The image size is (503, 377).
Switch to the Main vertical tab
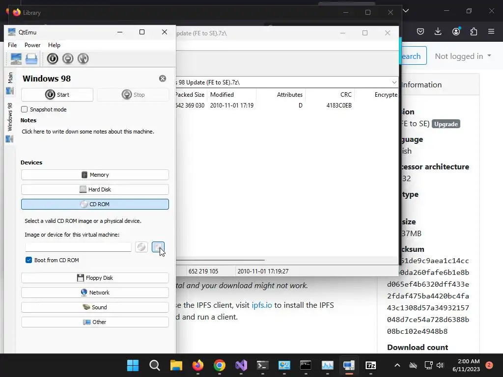pos(10,82)
